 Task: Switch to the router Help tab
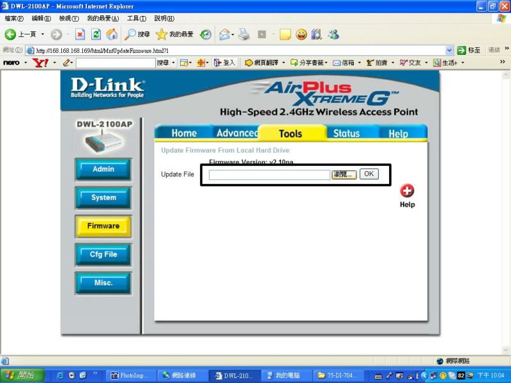398,133
